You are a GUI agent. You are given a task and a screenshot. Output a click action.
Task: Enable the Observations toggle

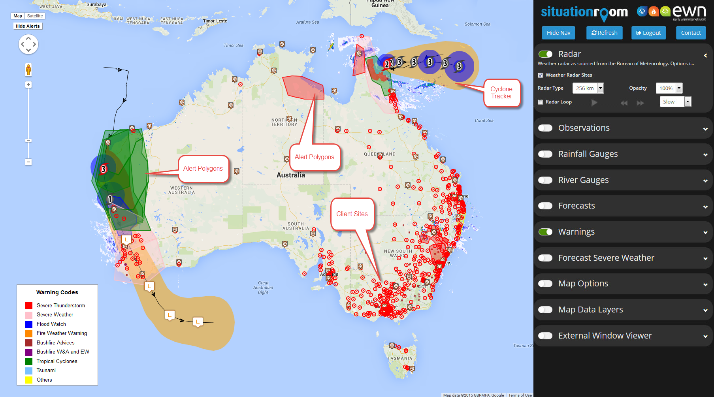[545, 128]
